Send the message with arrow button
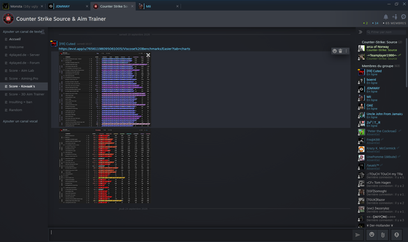Viewport: 408px width, 242px height. click(358, 235)
